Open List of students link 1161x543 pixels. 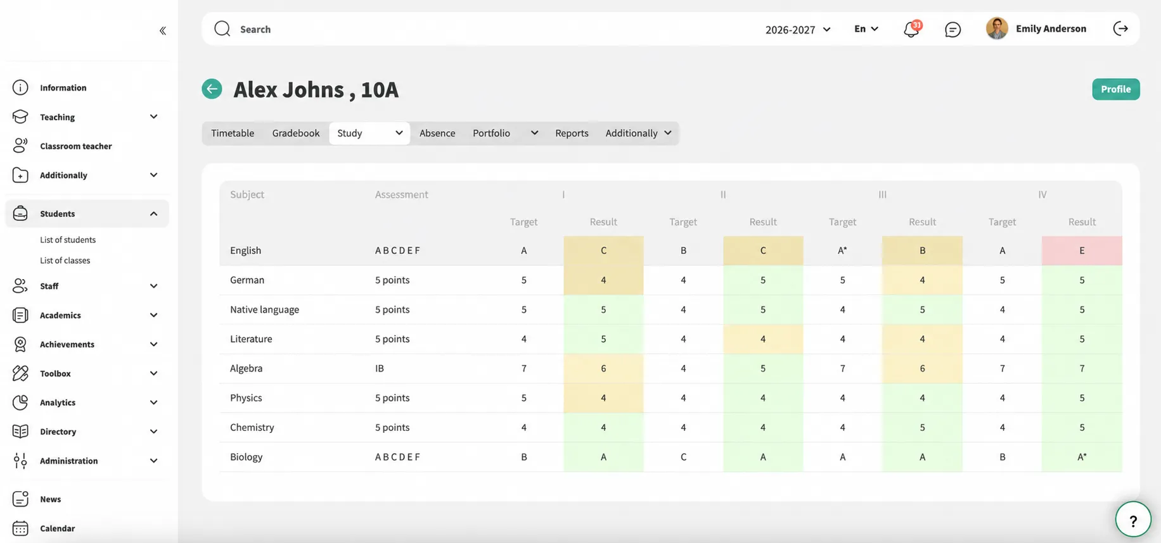click(x=68, y=240)
